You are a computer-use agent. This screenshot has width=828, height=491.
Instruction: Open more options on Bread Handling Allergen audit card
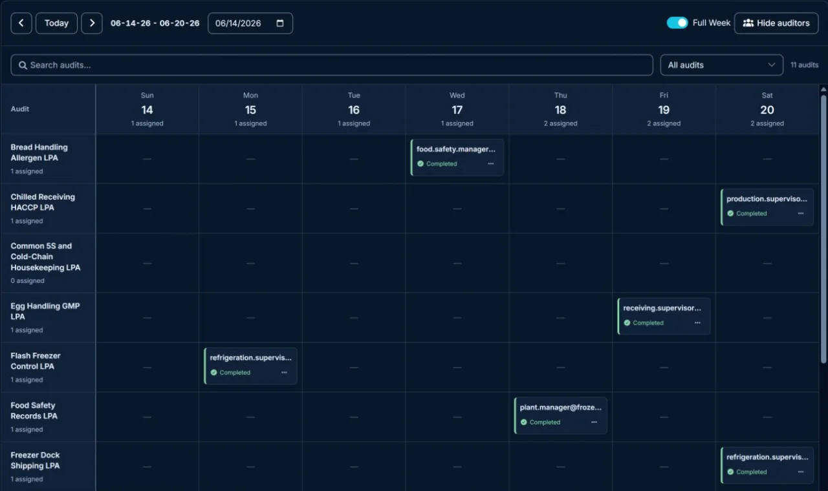(x=491, y=164)
